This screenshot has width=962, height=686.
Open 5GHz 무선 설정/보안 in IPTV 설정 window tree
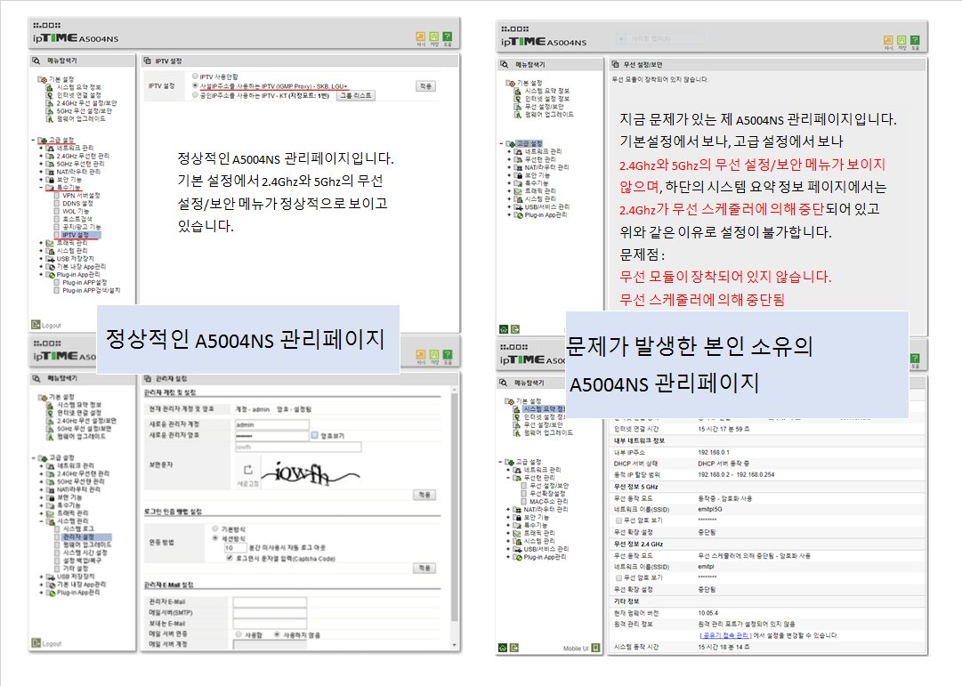(x=84, y=111)
